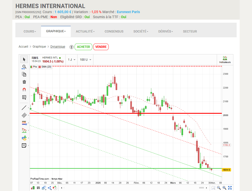The width and height of the screenshot is (252, 191).
Task: Follow the Graphique breadcrumb link
Action: tap(39, 47)
